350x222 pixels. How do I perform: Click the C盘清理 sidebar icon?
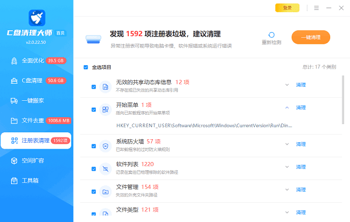[x=14, y=80]
